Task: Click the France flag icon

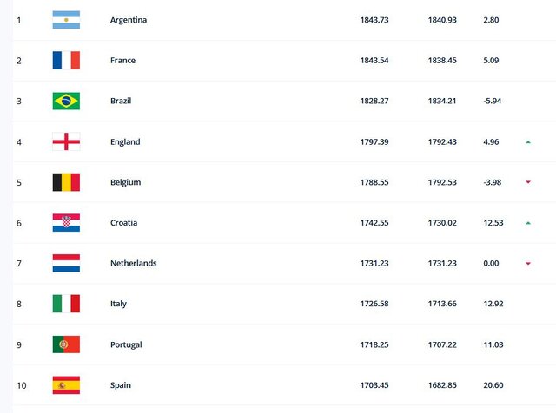Action: (66, 61)
